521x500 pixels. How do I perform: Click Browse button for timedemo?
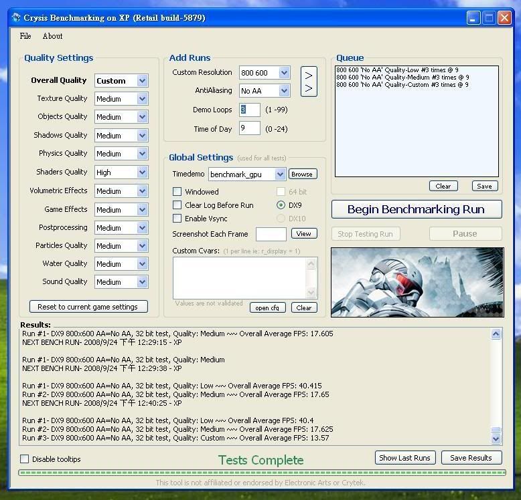tap(303, 174)
